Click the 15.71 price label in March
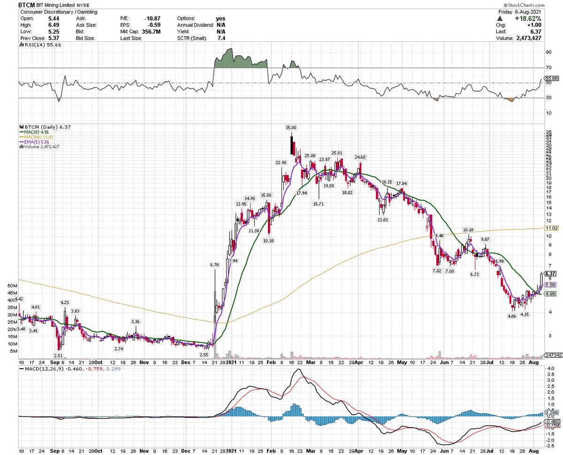 pyautogui.click(x=319, y=204)
